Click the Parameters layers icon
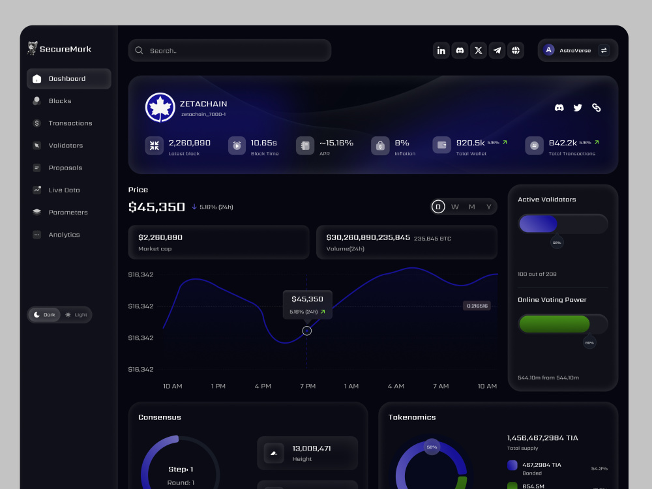Screen dimensions: 652x489 coord(37,212)
